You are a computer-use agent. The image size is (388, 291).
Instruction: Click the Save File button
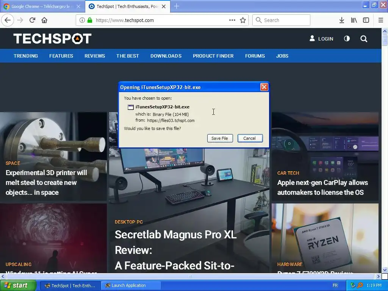220,138
